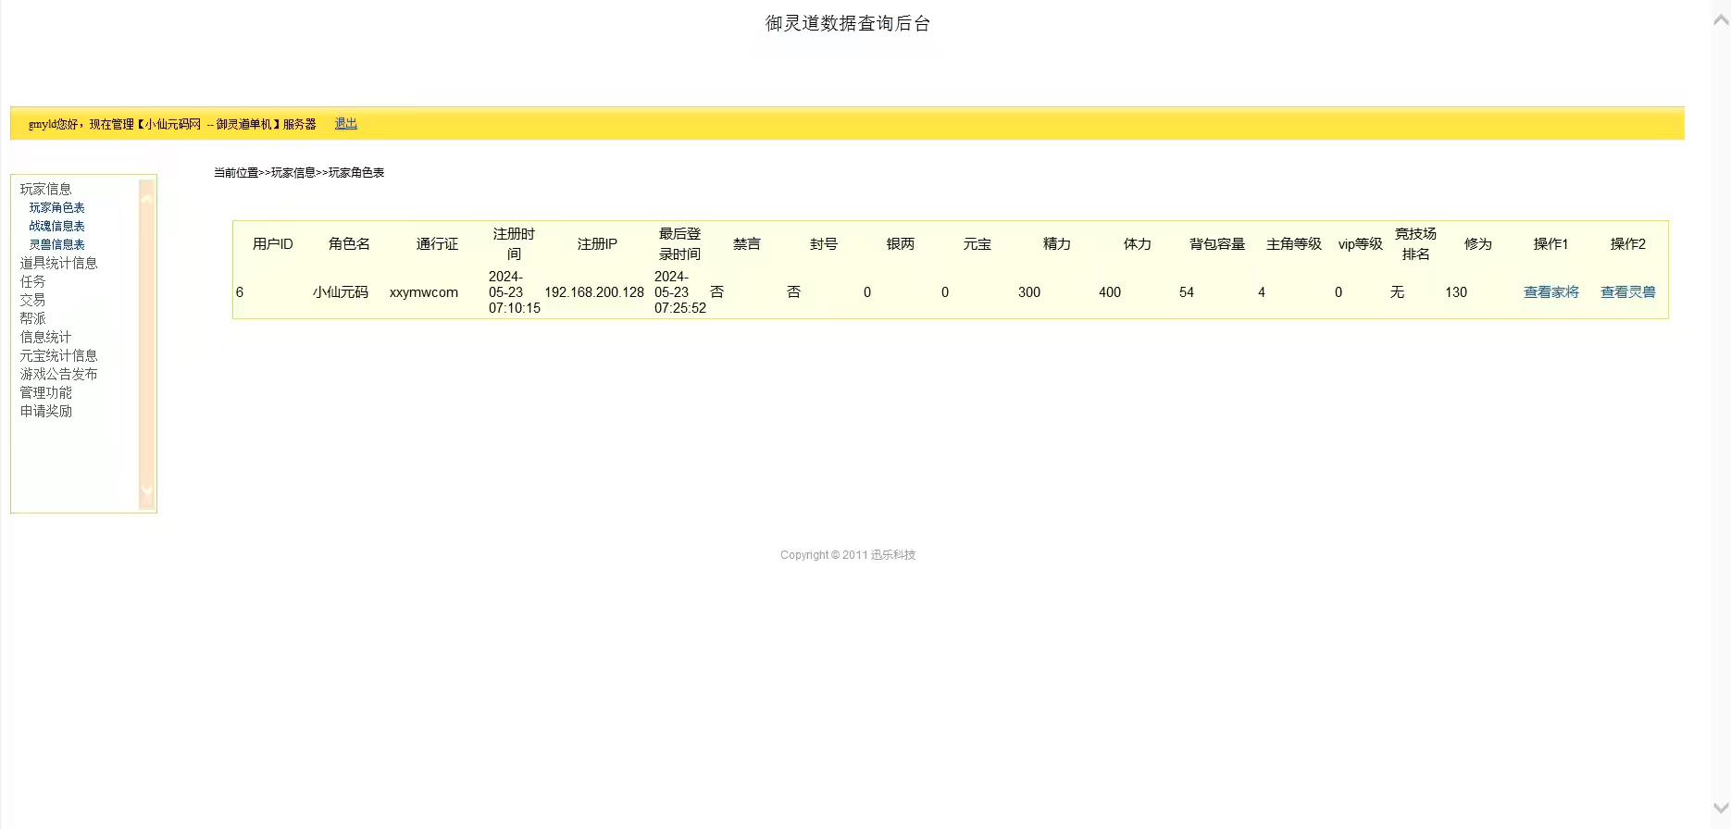Expand 元宝统计信息 sidebar menu
1731x829 pixels.
click(x=58, y=355)
